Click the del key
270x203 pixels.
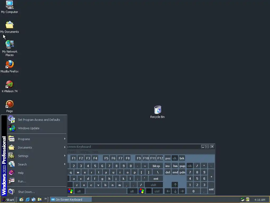167,172
